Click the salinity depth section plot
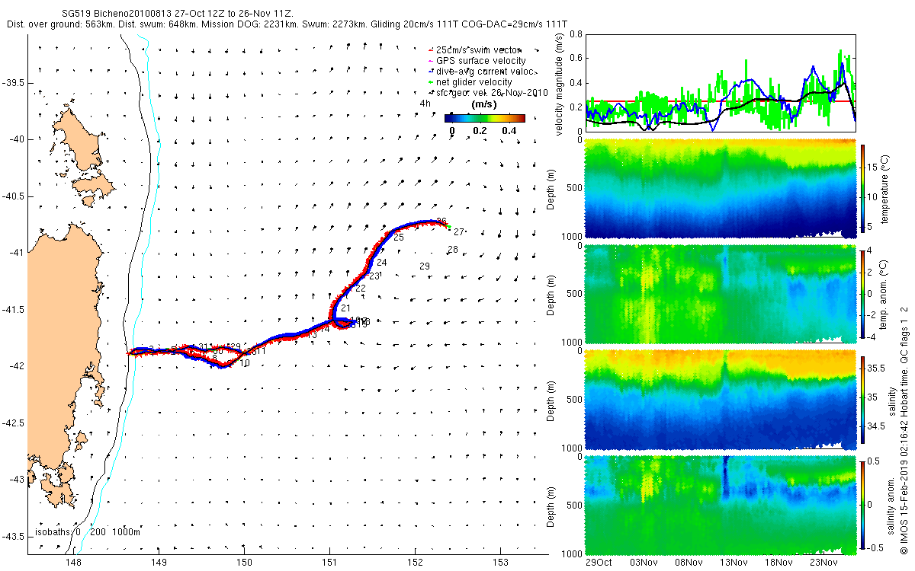 pyautogui.click(x=721, y=399)
